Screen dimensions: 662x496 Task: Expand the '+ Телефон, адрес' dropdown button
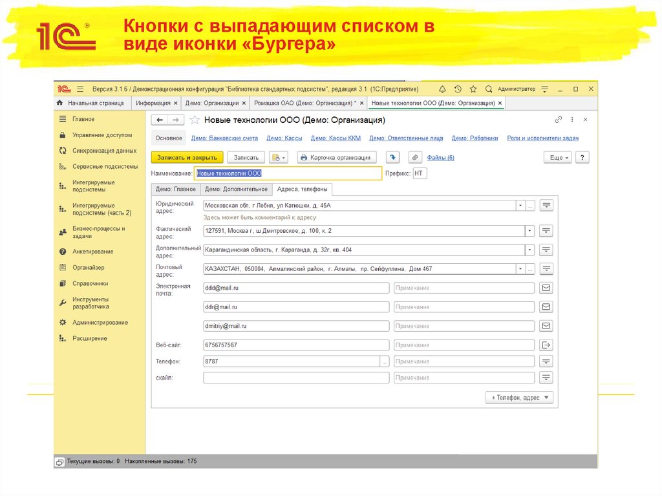[519, 398]
